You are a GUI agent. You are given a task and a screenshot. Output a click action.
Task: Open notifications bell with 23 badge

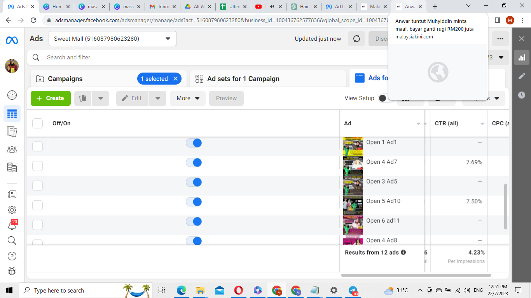[12, 225]
